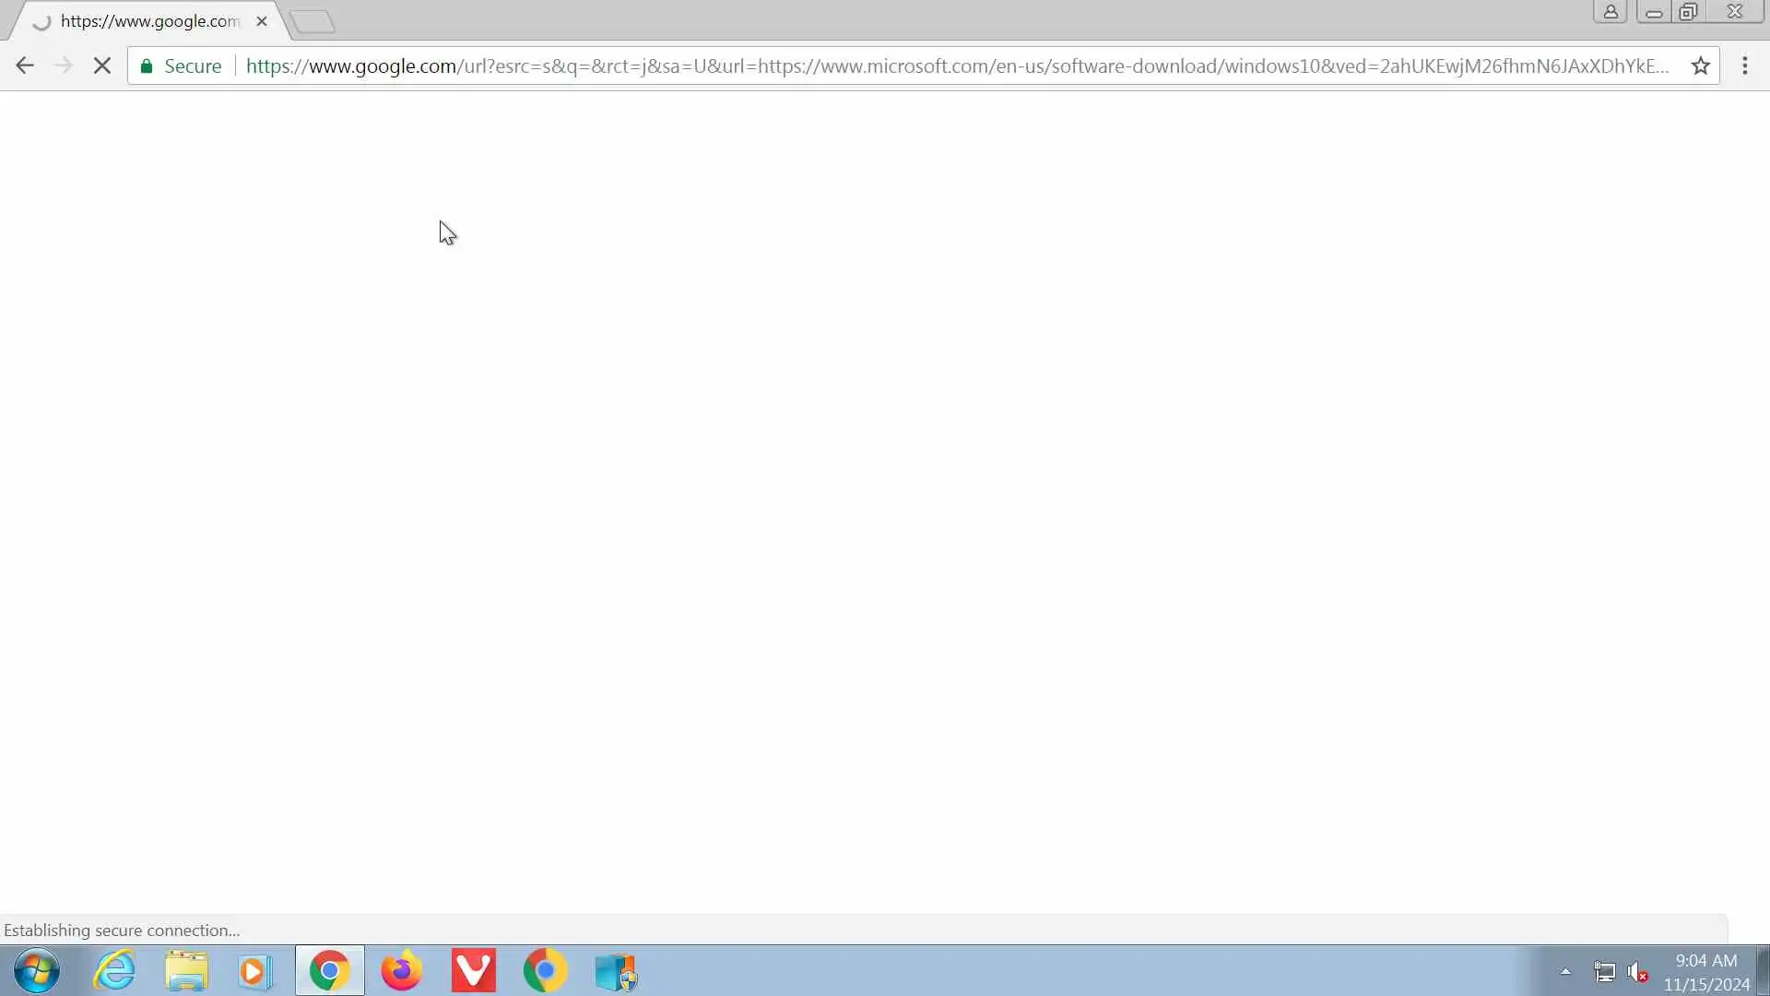Bookmark this page with the star icon
The image size is (1770, 996).
pyautogui.click(x=1700, y=65)
